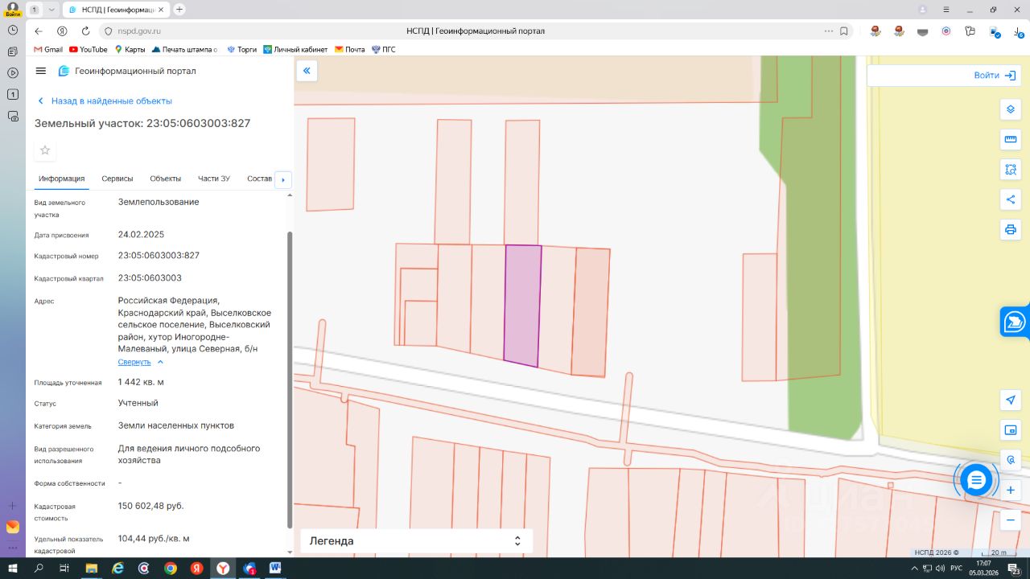Print the current map view
Image resolution: width=1030 pixels, height=579 pixels.
1011,229
